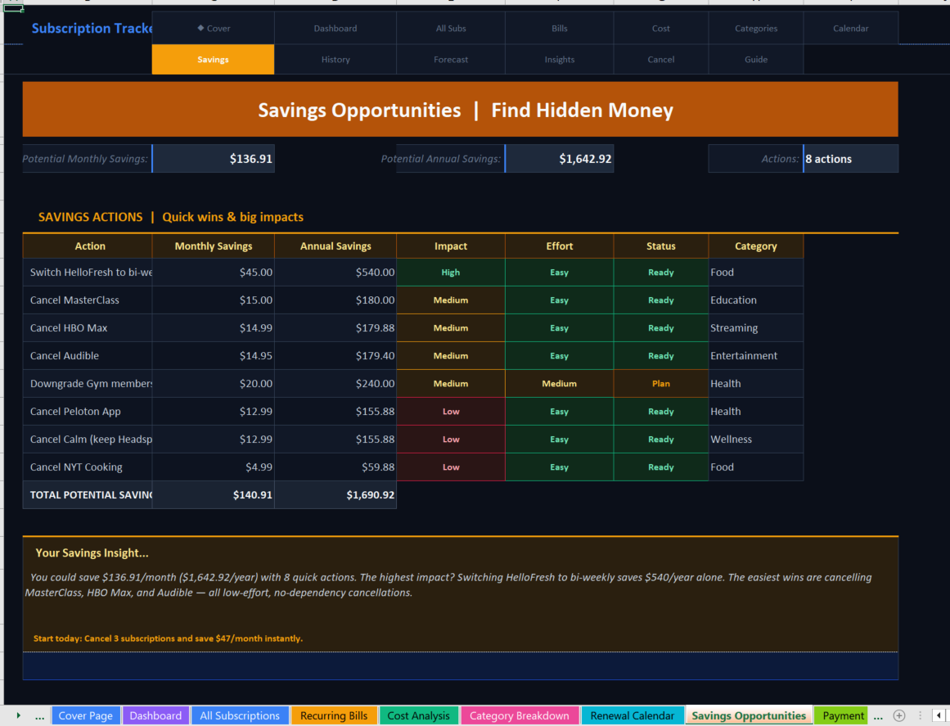Go to the Forecast navigation button
This screenshot has height=726, width=950.
(x=451, y=60)
